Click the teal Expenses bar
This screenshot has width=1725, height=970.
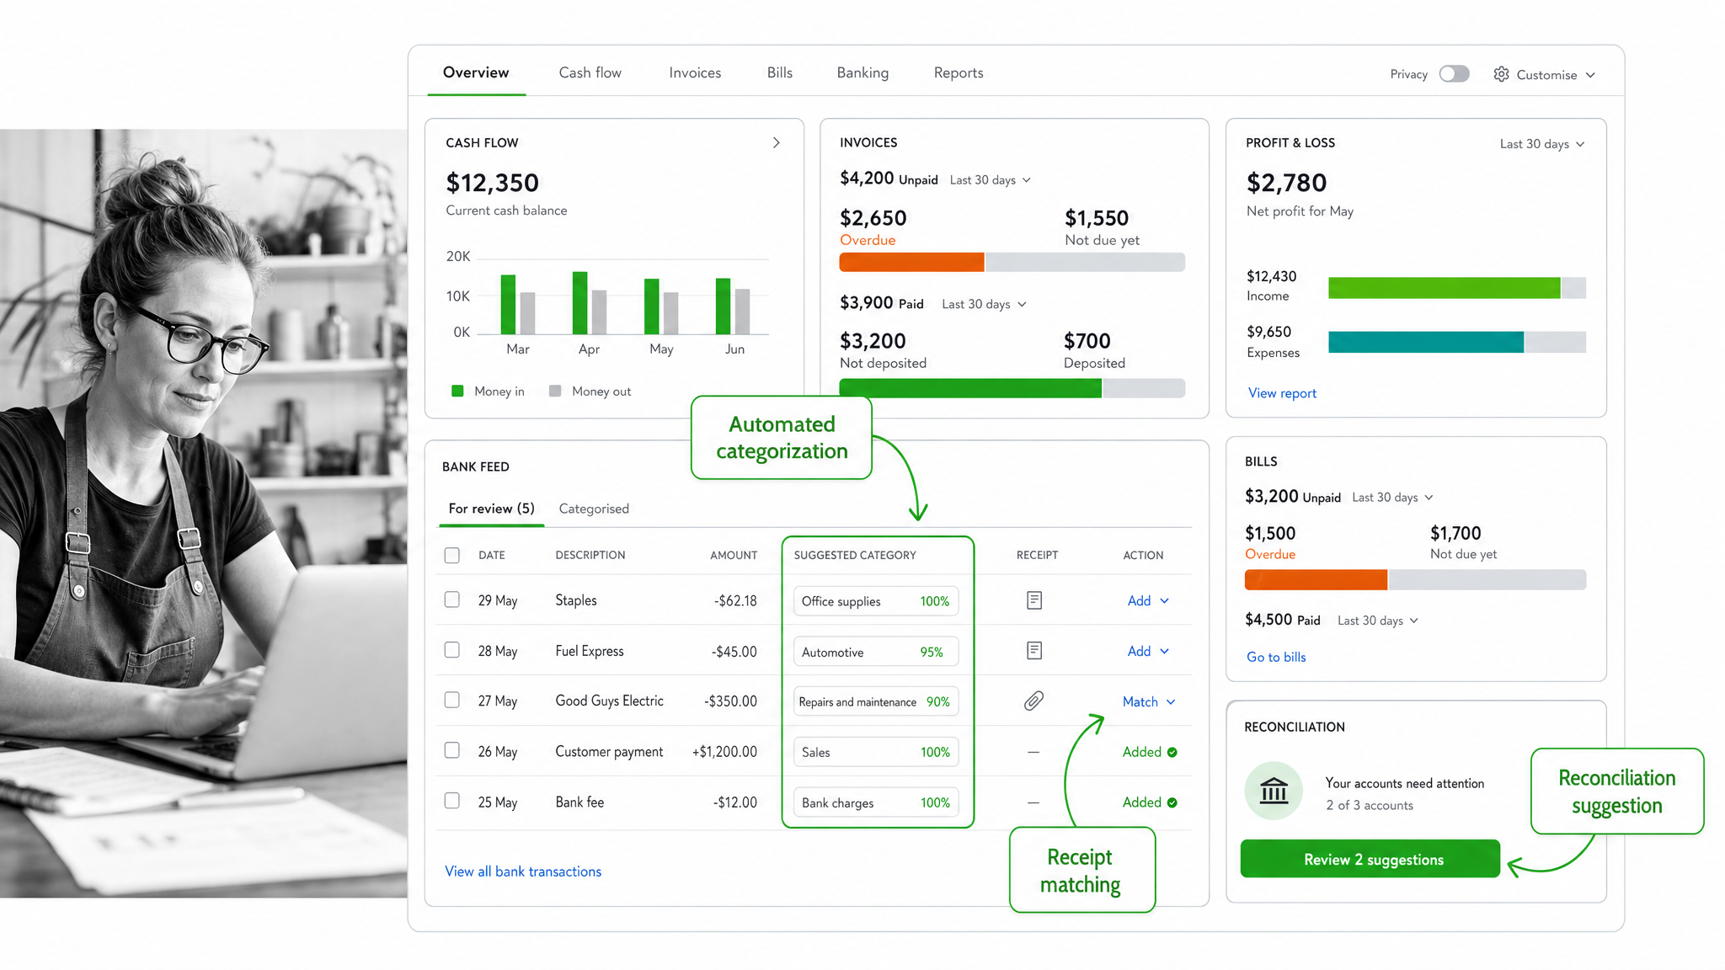coord(1426,342)
